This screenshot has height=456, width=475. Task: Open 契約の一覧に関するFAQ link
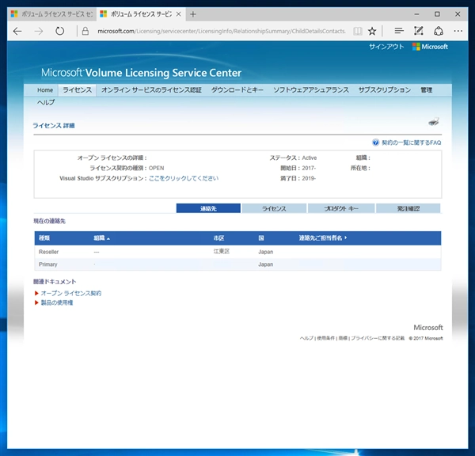pos(412,142)
